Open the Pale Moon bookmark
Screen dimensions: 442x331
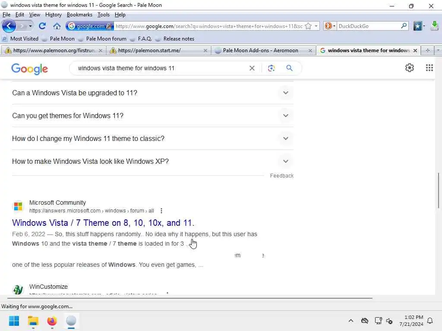pos(58,39)
